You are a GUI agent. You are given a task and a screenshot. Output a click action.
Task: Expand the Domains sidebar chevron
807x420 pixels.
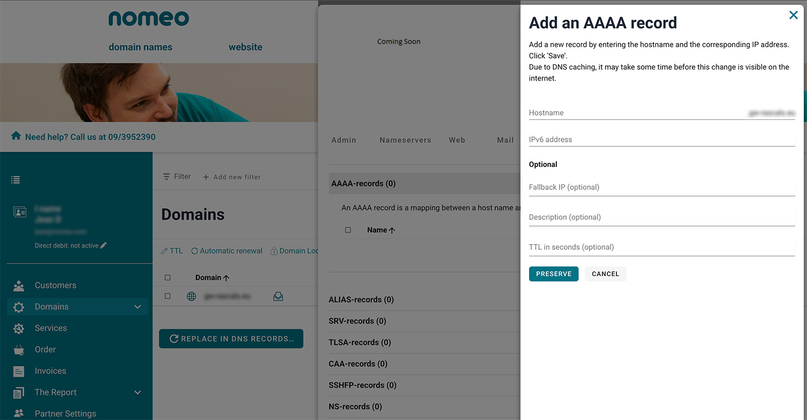(138, 307)
